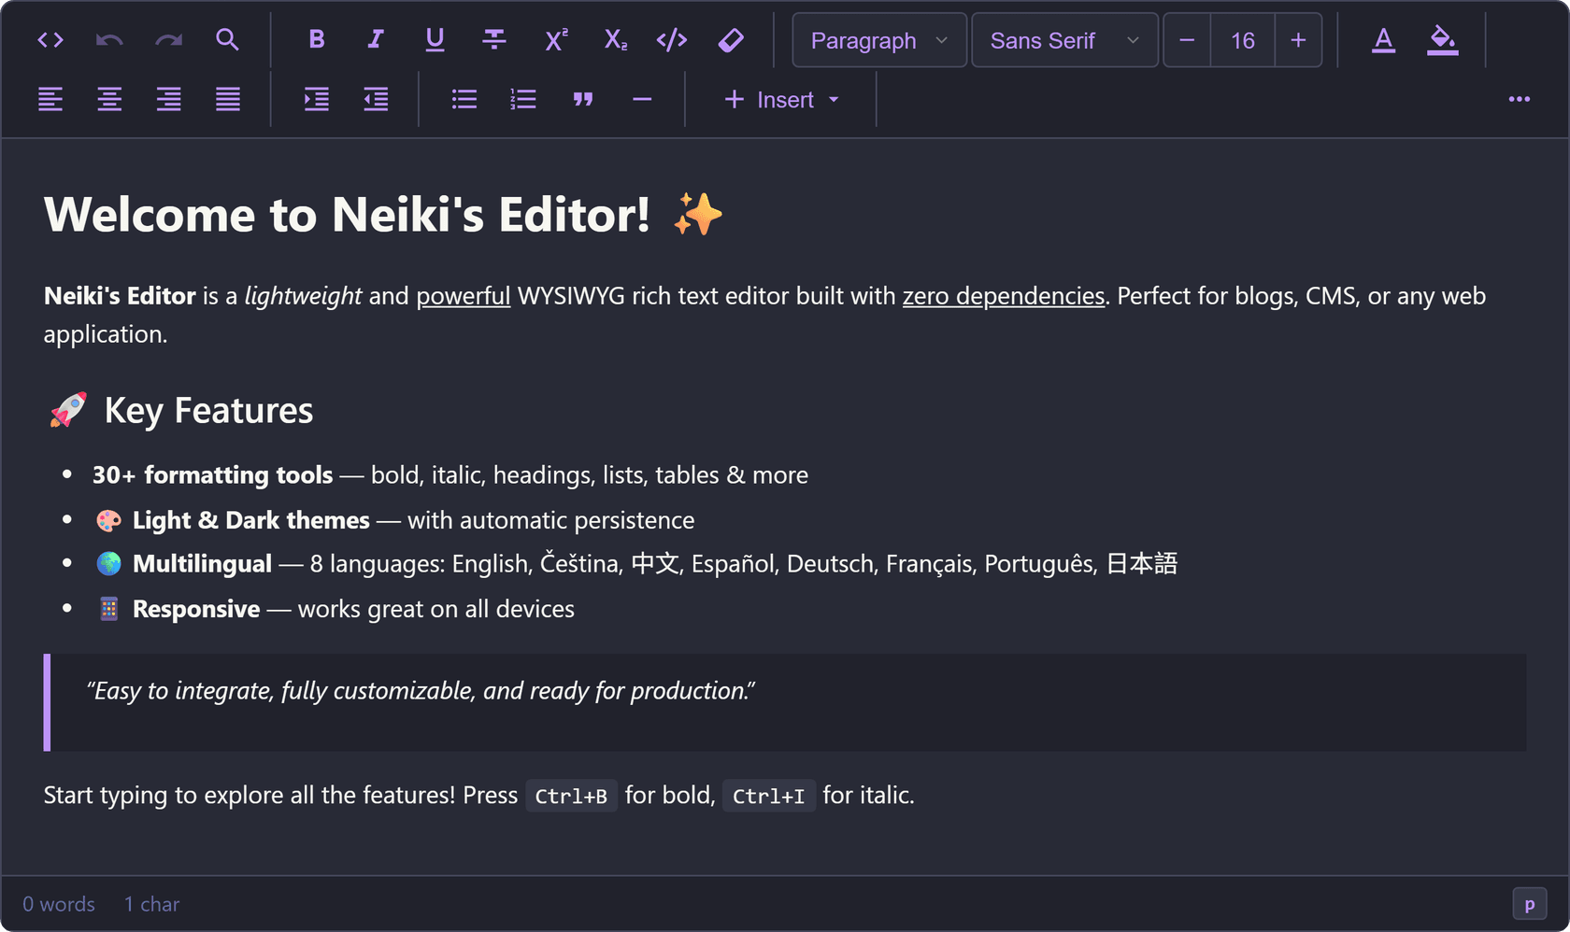
Task: Click bold 'Neiki's Editor' in first paragraph
Action: [x=120, y=296]
